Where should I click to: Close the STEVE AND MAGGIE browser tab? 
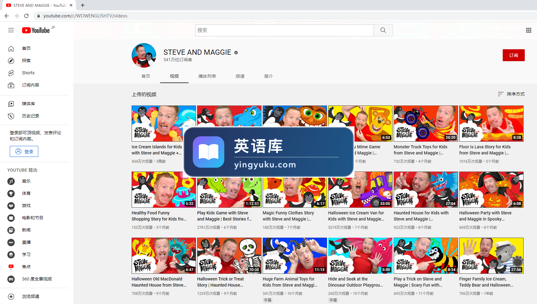(x=71, y=5)
